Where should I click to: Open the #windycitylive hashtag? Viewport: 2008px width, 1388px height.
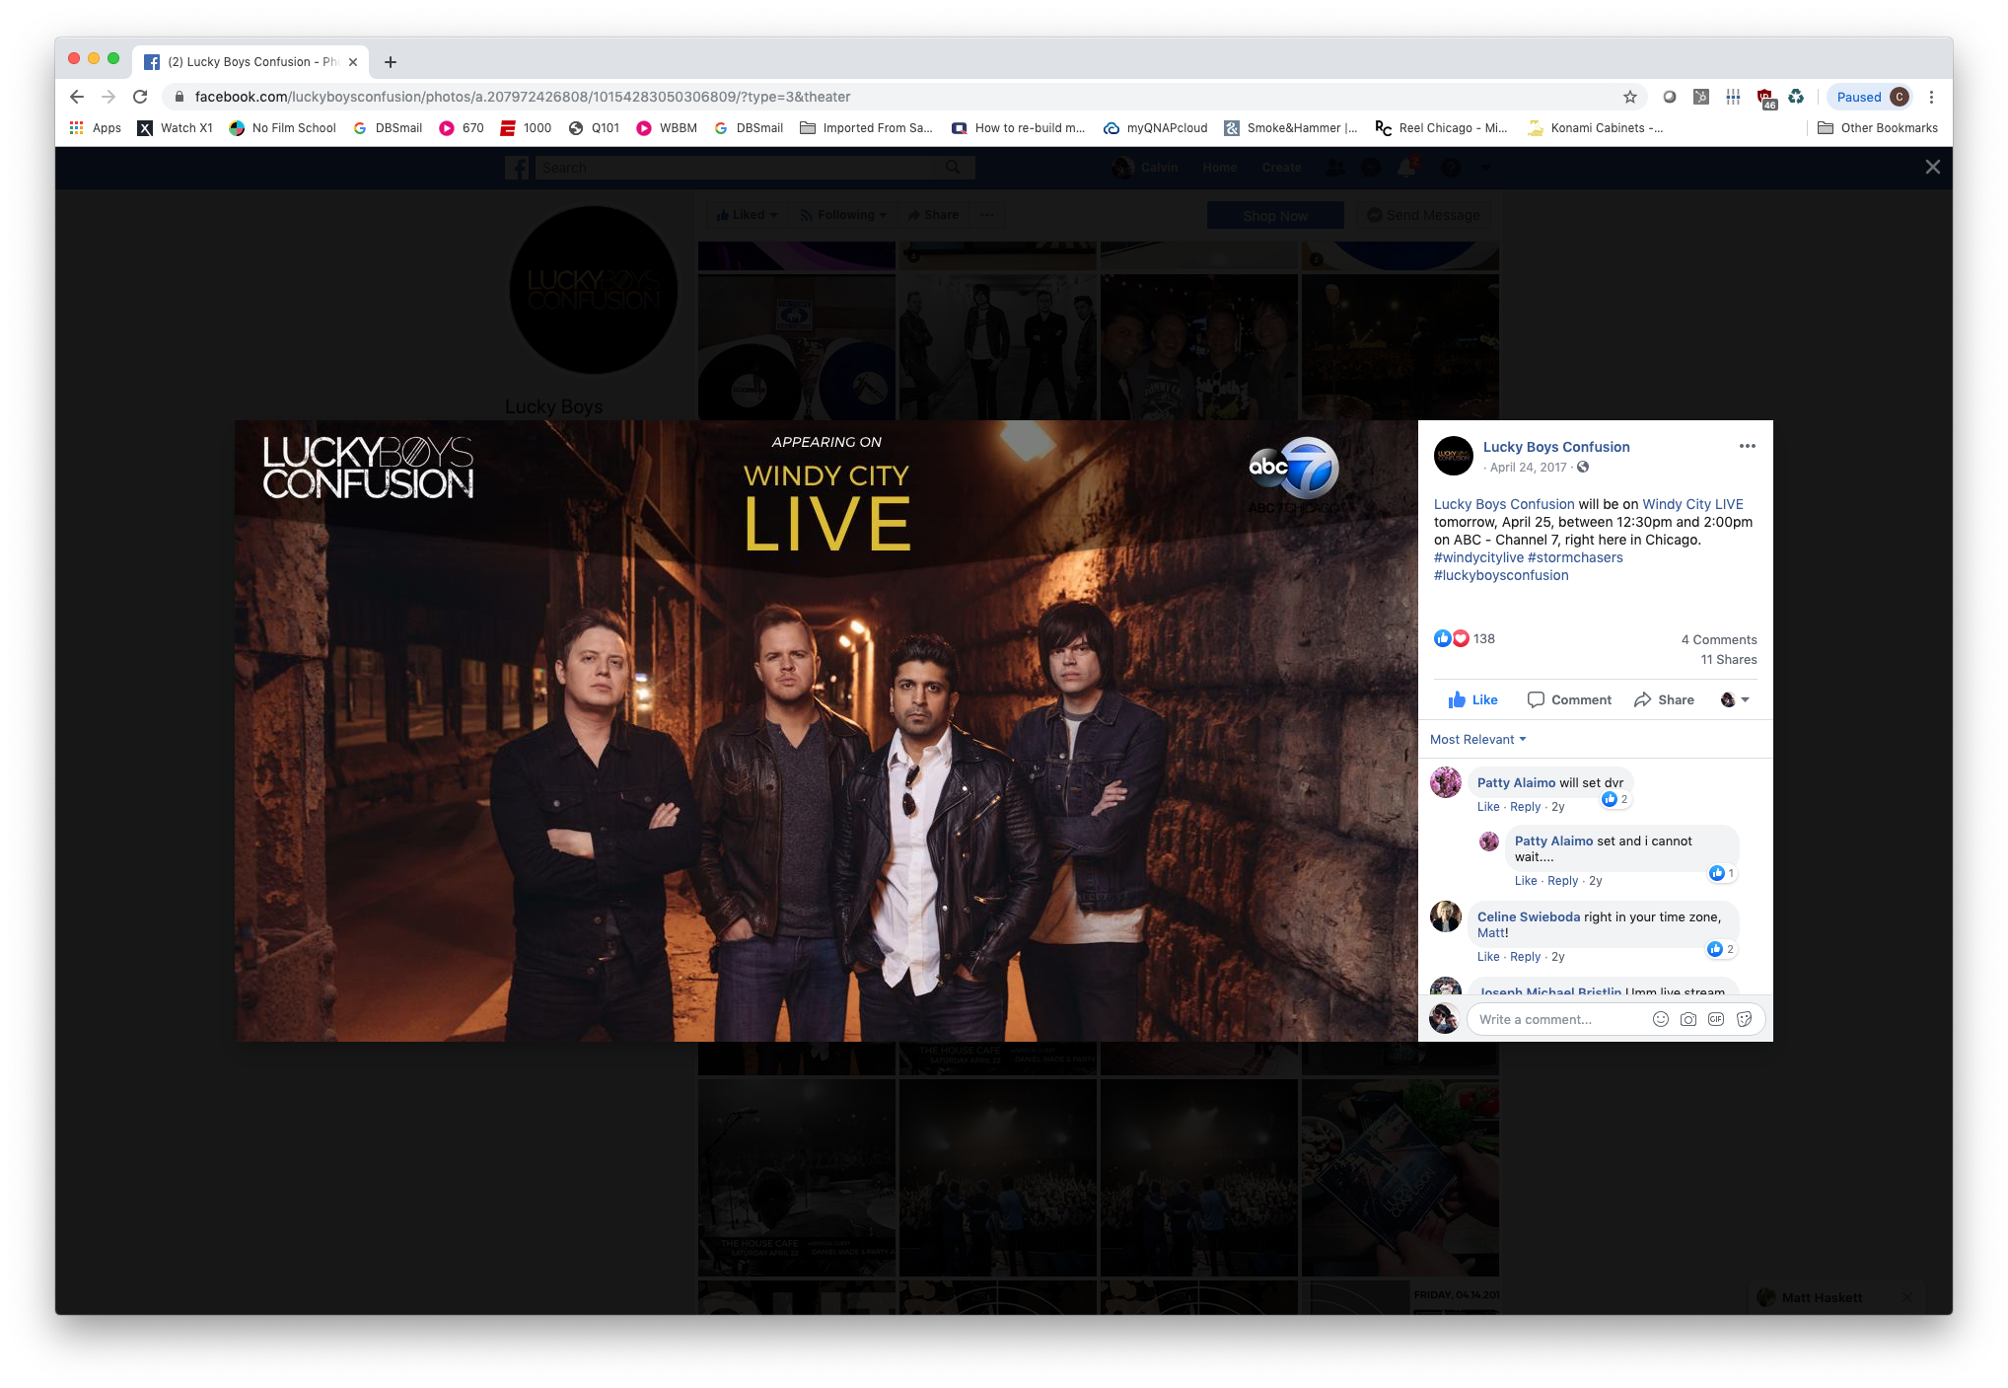click(1478, 557)
